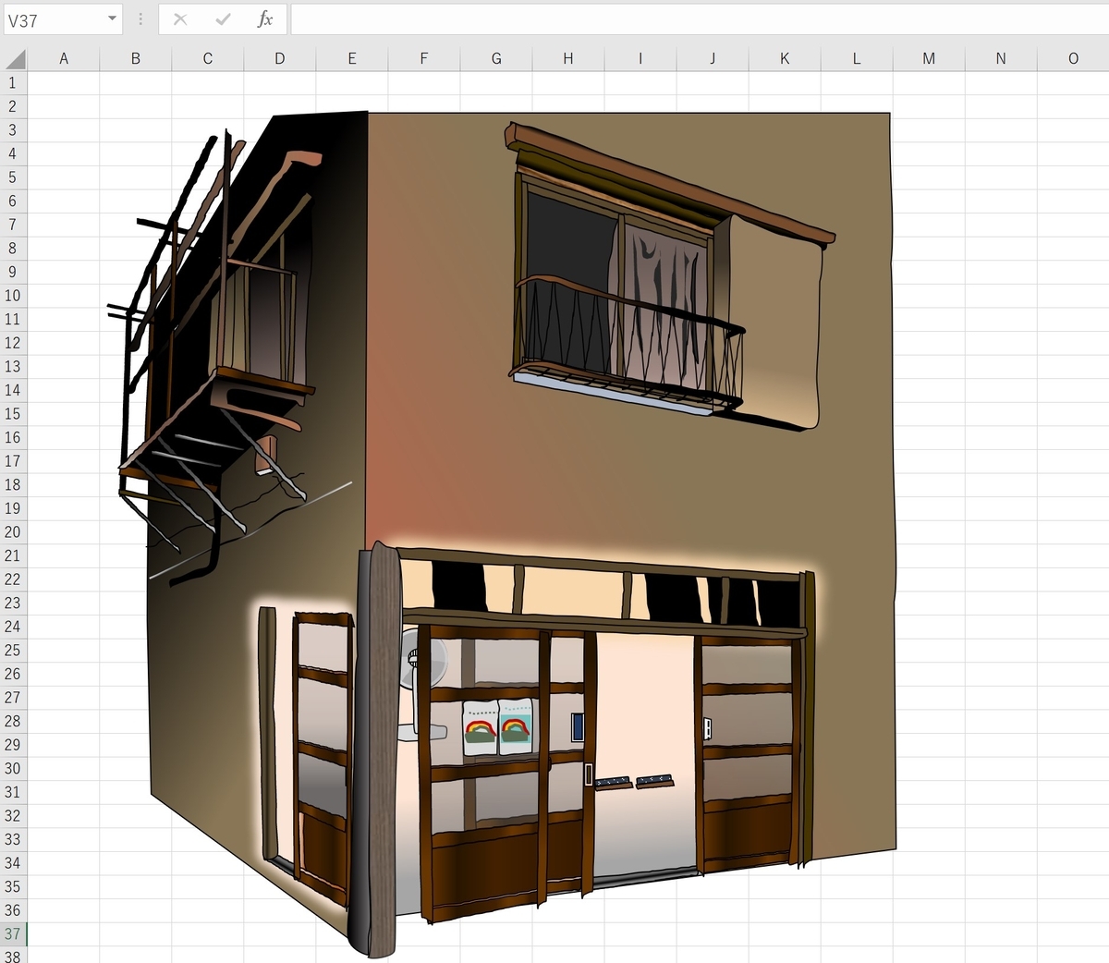
Task: Select row 25 via its row header
Action: tap(13, 651)
